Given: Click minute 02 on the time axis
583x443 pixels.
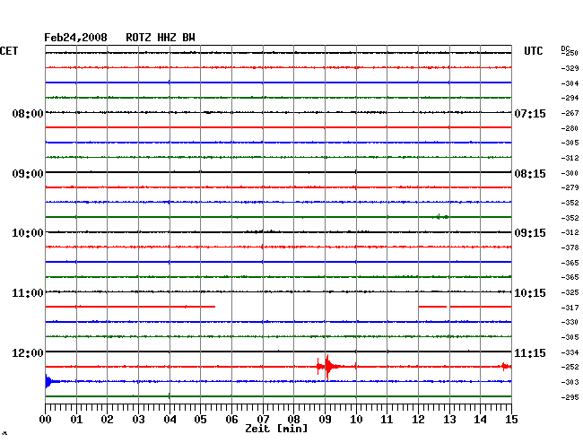Looking at the screenshot, I should (x=107, y=420).
